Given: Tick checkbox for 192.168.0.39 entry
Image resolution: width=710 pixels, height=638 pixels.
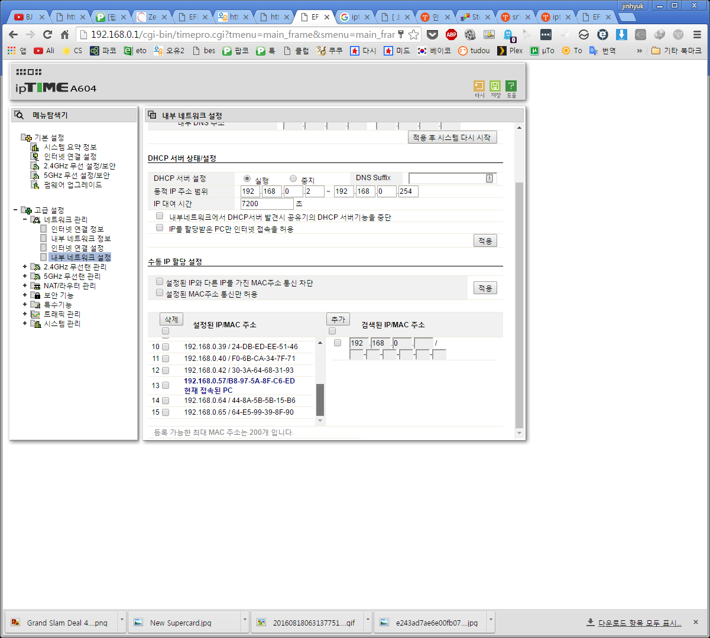Looking at the screenshot, I should [x=166, y=347].
